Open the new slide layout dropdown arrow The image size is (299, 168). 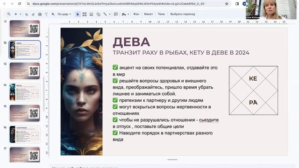click(x=20, y=14)
